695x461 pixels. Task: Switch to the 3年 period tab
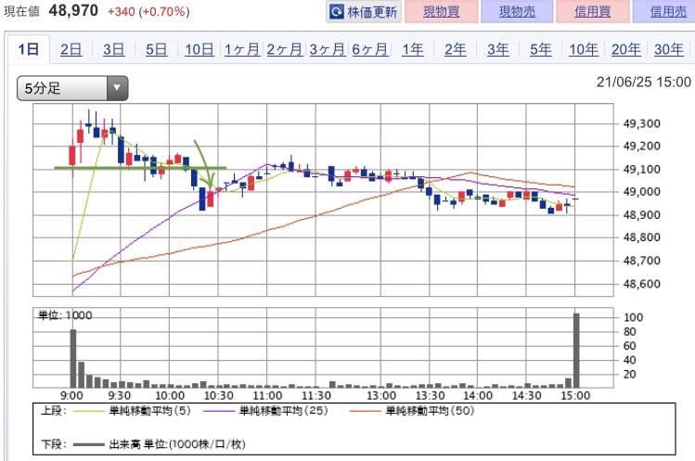(498, 49)
